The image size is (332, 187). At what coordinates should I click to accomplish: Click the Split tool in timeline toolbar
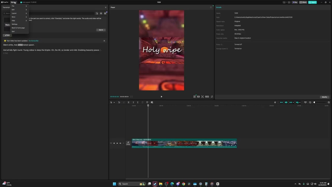click(x=128, y=102)
